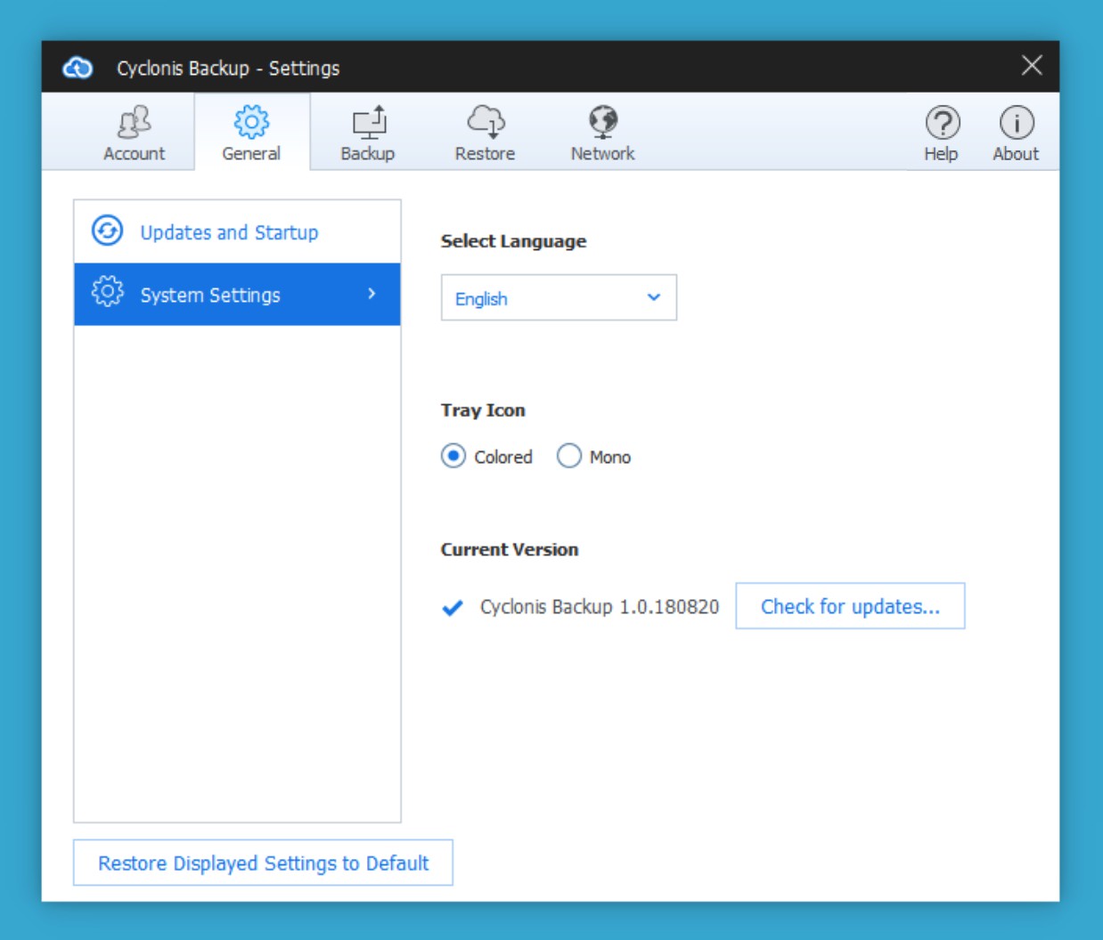Click the System Settings gear icon in sidebar
The height and width of the screenshot is (940, 1103).
(108, 292)
